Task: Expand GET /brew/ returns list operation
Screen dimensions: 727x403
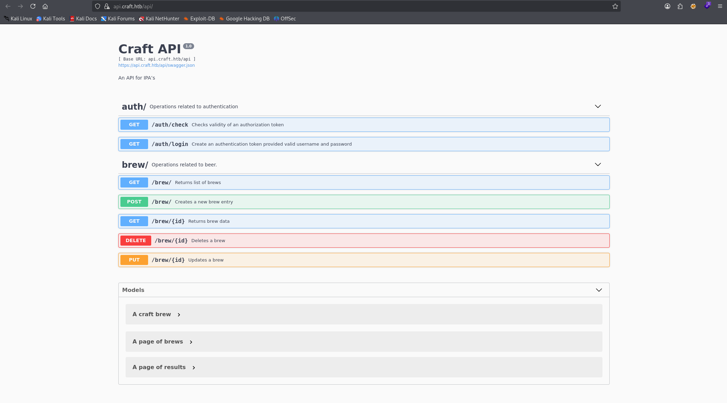Action: coord(364,182)
